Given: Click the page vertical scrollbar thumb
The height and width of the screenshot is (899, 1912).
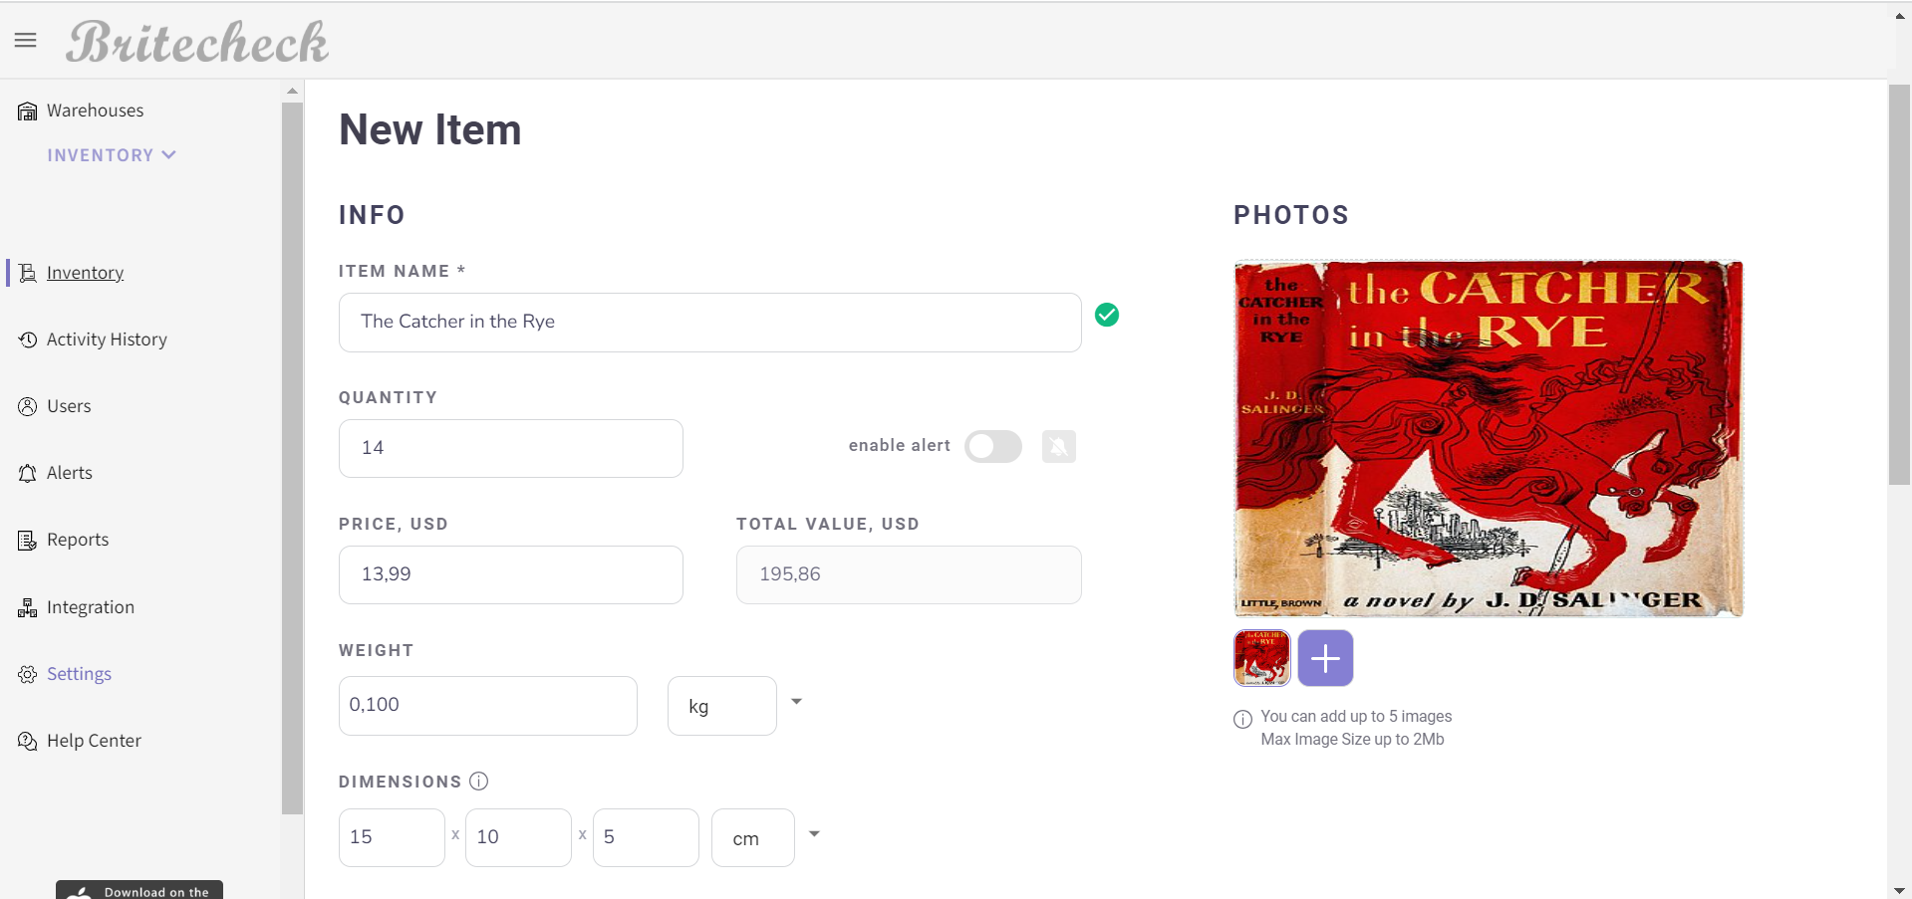Looking at the screenshot, I should click(1899, 285).
